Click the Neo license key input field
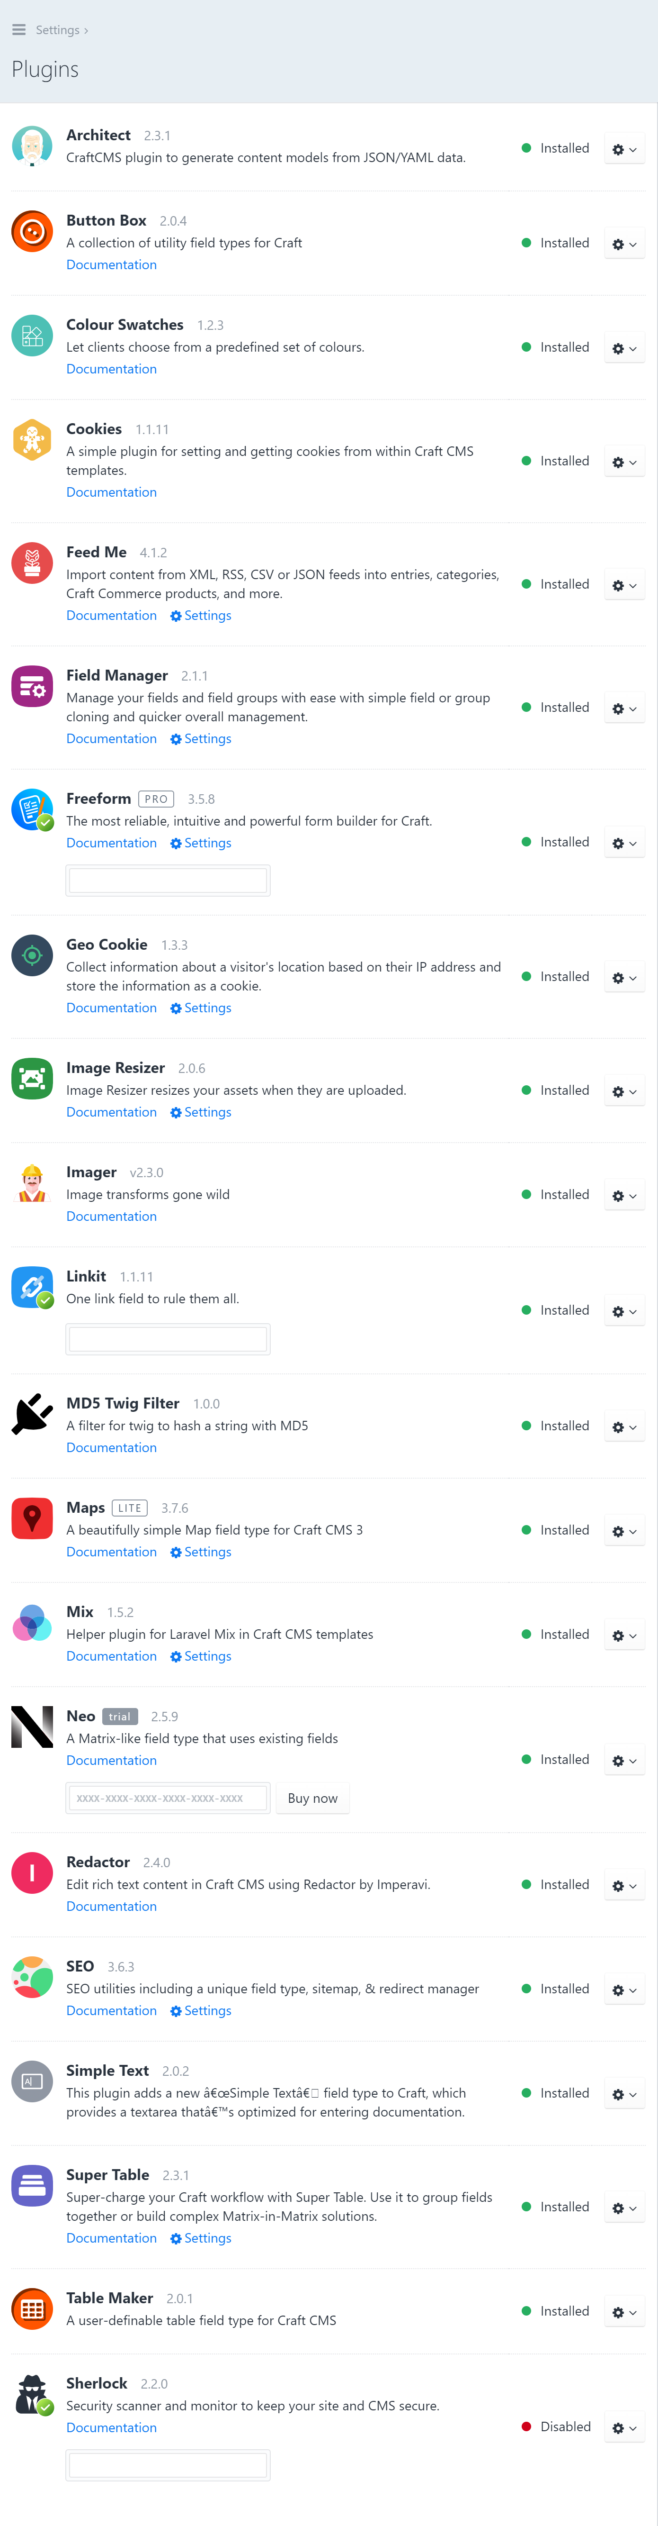The height and width of the screenshot is (2526, 658). pos(167,1799)
